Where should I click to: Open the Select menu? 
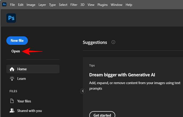63,5
